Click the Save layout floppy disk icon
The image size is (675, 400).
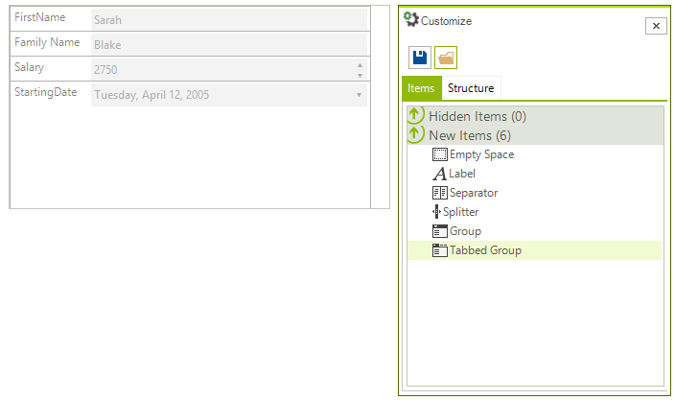(420, 58)
